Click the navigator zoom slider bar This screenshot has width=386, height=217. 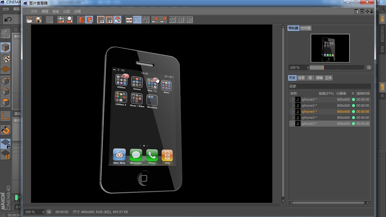pos(337,68)
